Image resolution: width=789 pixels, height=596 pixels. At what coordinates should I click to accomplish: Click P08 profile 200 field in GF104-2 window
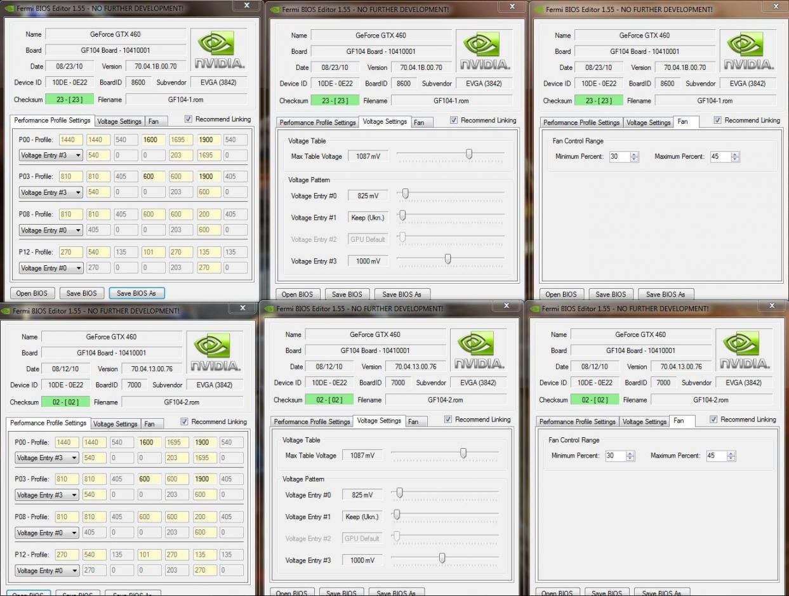point(204,517)
